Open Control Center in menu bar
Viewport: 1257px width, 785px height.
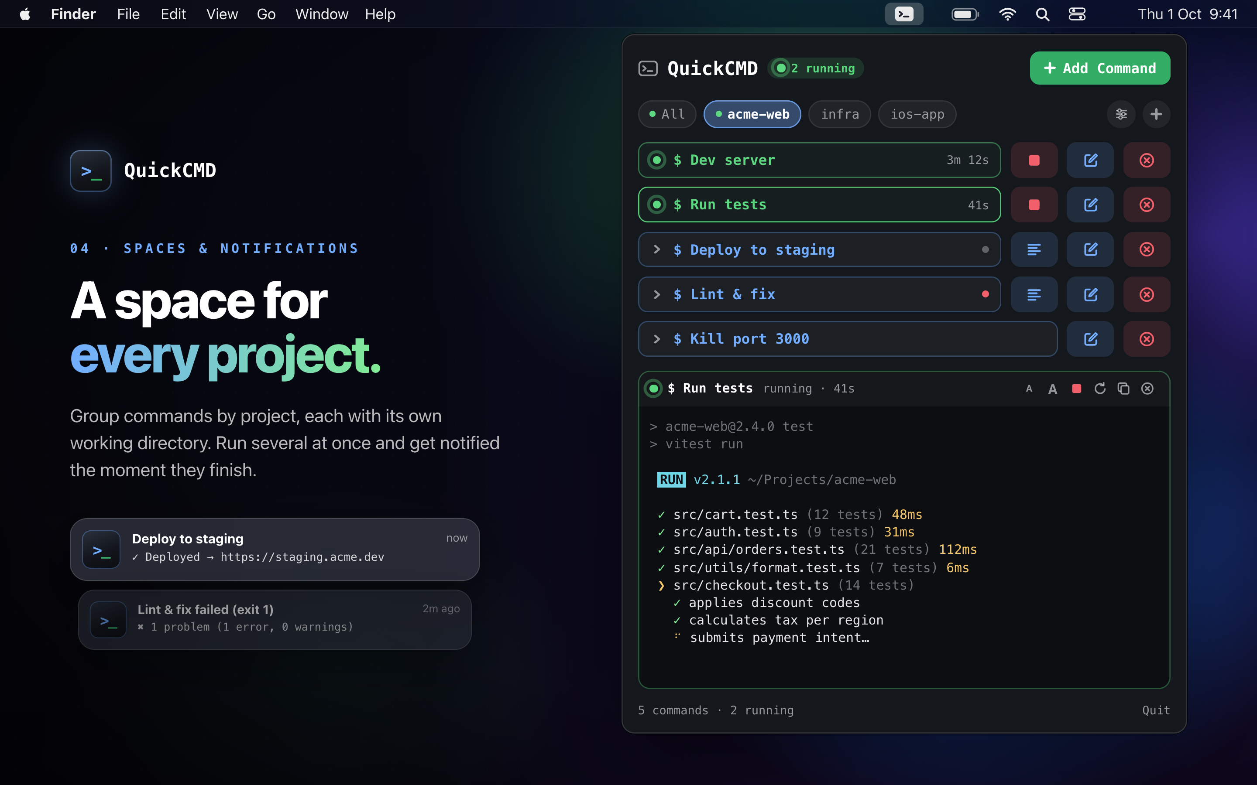tap(1077, 14)
